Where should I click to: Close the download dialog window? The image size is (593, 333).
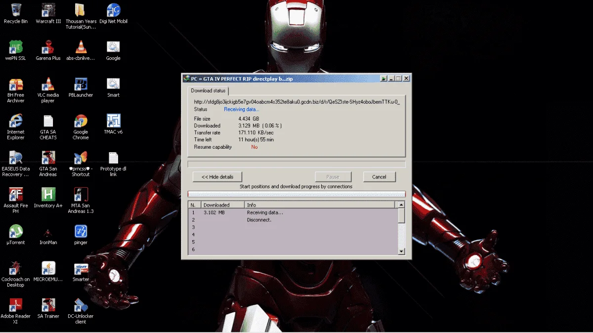click(x=406, y=79)
